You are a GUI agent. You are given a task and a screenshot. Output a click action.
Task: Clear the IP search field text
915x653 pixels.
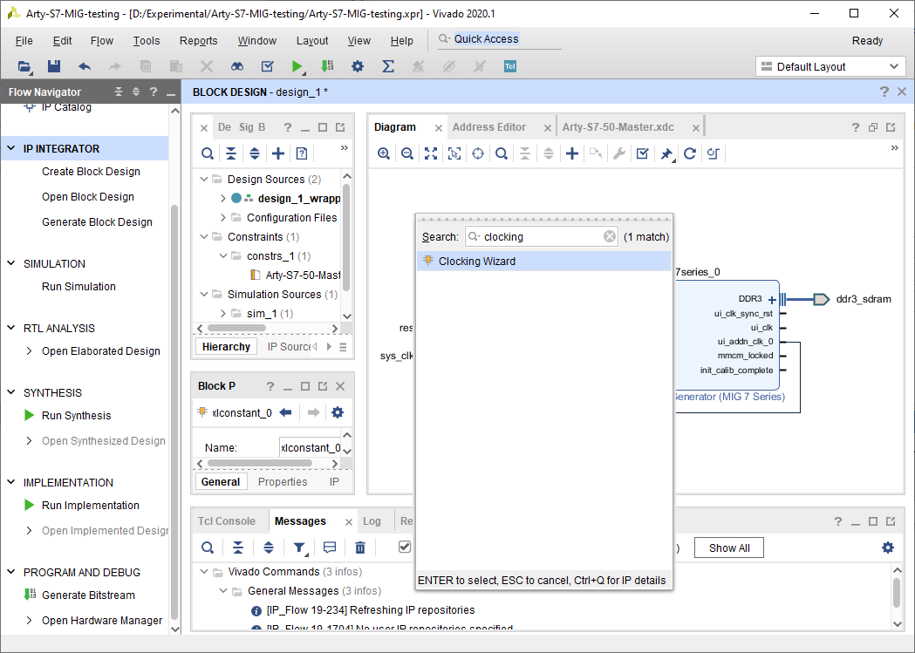(609, 237)
